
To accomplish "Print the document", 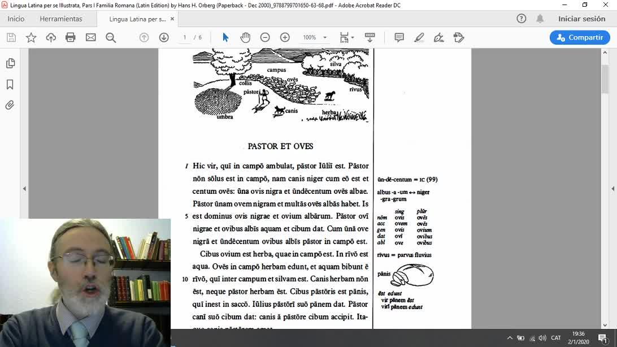I will [71, 37].
